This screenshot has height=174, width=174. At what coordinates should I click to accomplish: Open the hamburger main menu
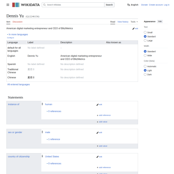8,5
